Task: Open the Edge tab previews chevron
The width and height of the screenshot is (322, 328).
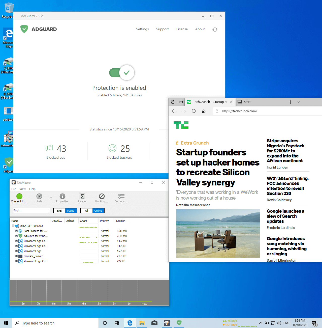Action: (299, 102)
